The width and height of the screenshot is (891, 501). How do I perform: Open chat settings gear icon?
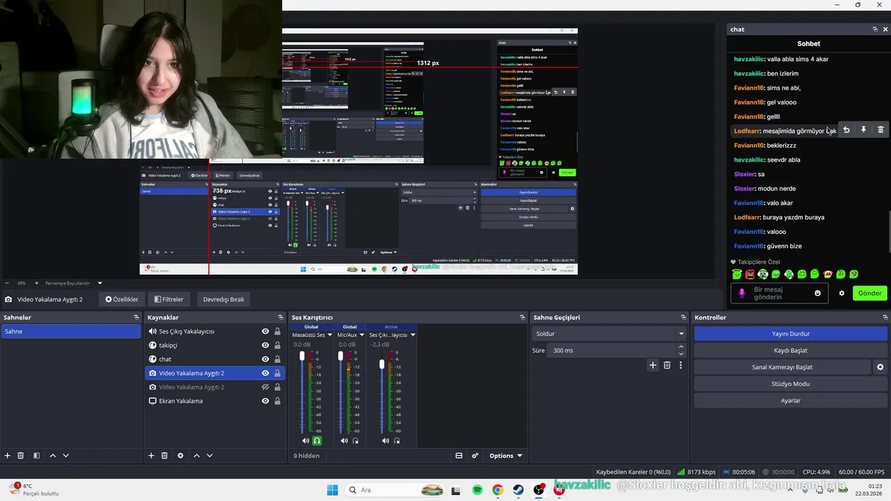point(842,293)
